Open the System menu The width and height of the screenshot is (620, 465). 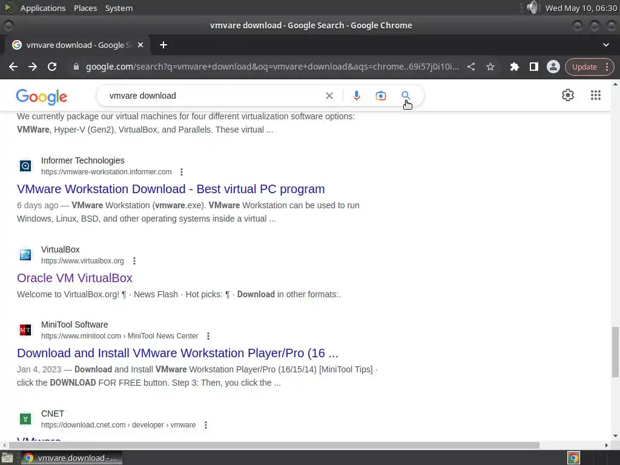[x=119, y=8]
